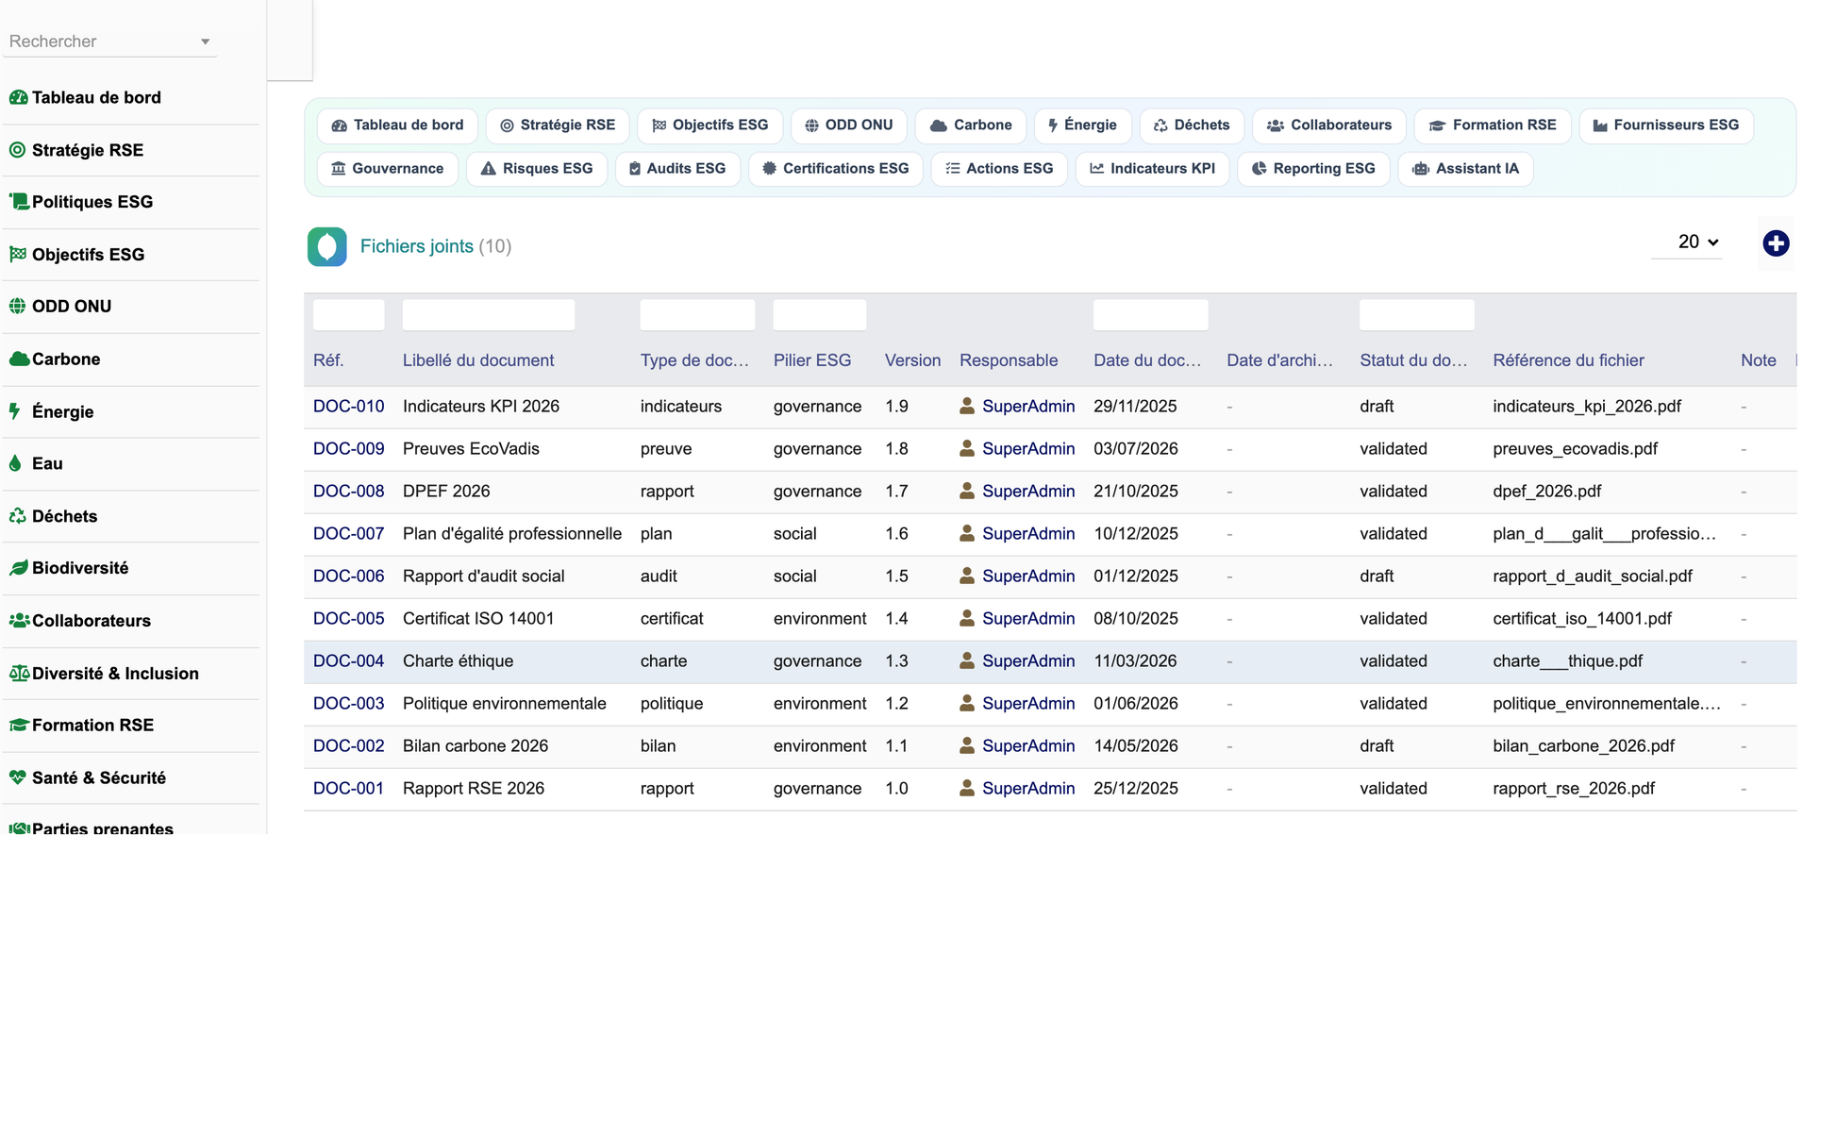Click the sidebar Carbone cloud icon
The height and width of the screenshot is (1136, 1836).
point(18,359)
